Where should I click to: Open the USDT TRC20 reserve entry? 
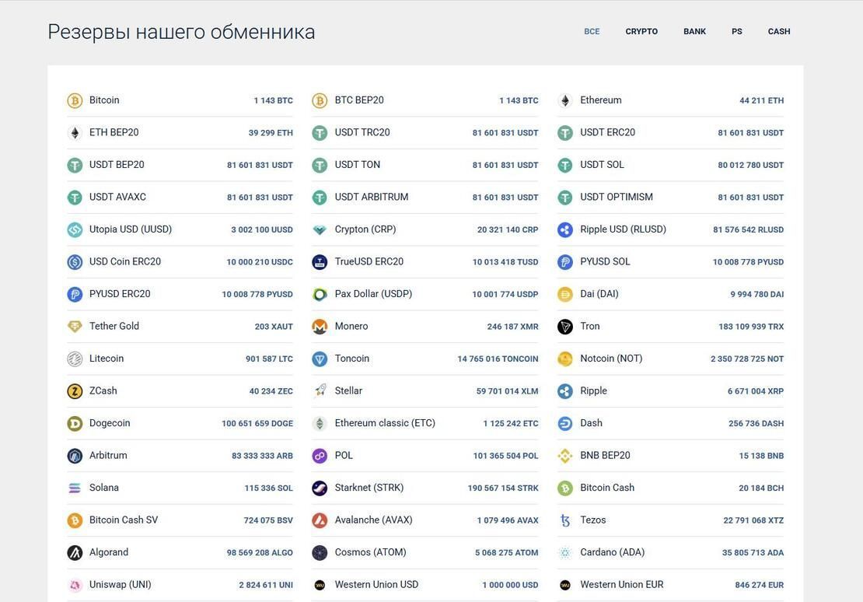362,132
